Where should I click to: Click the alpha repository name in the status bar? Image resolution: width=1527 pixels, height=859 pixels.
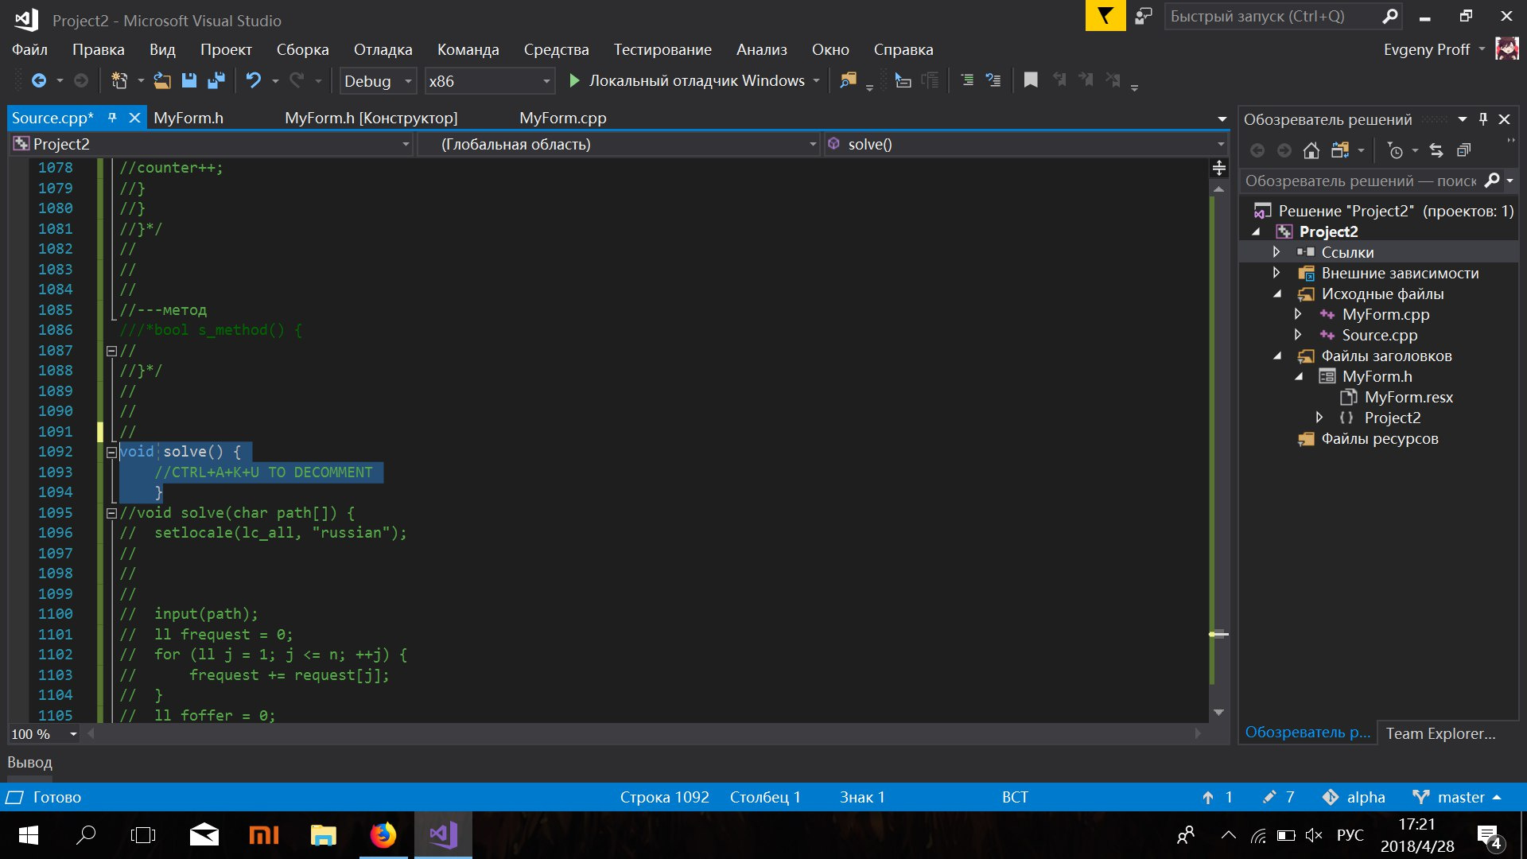pos(1354,797)
